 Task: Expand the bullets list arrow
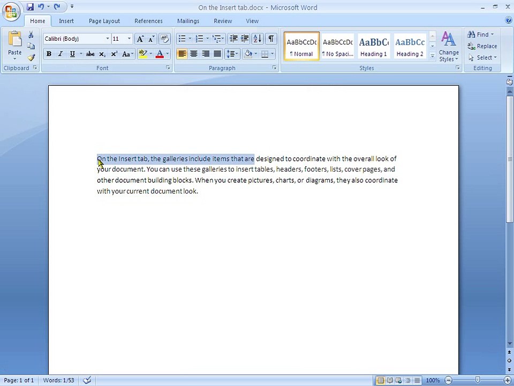pos(190,39)
